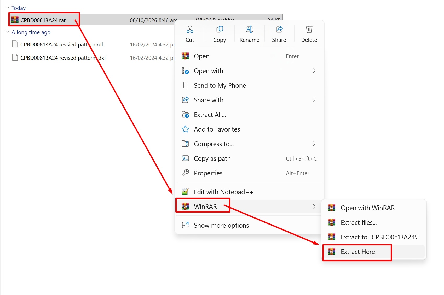Click the Extract All folder icon
Viewport: 444px width, 295px height.
click(x=185, y=115)
